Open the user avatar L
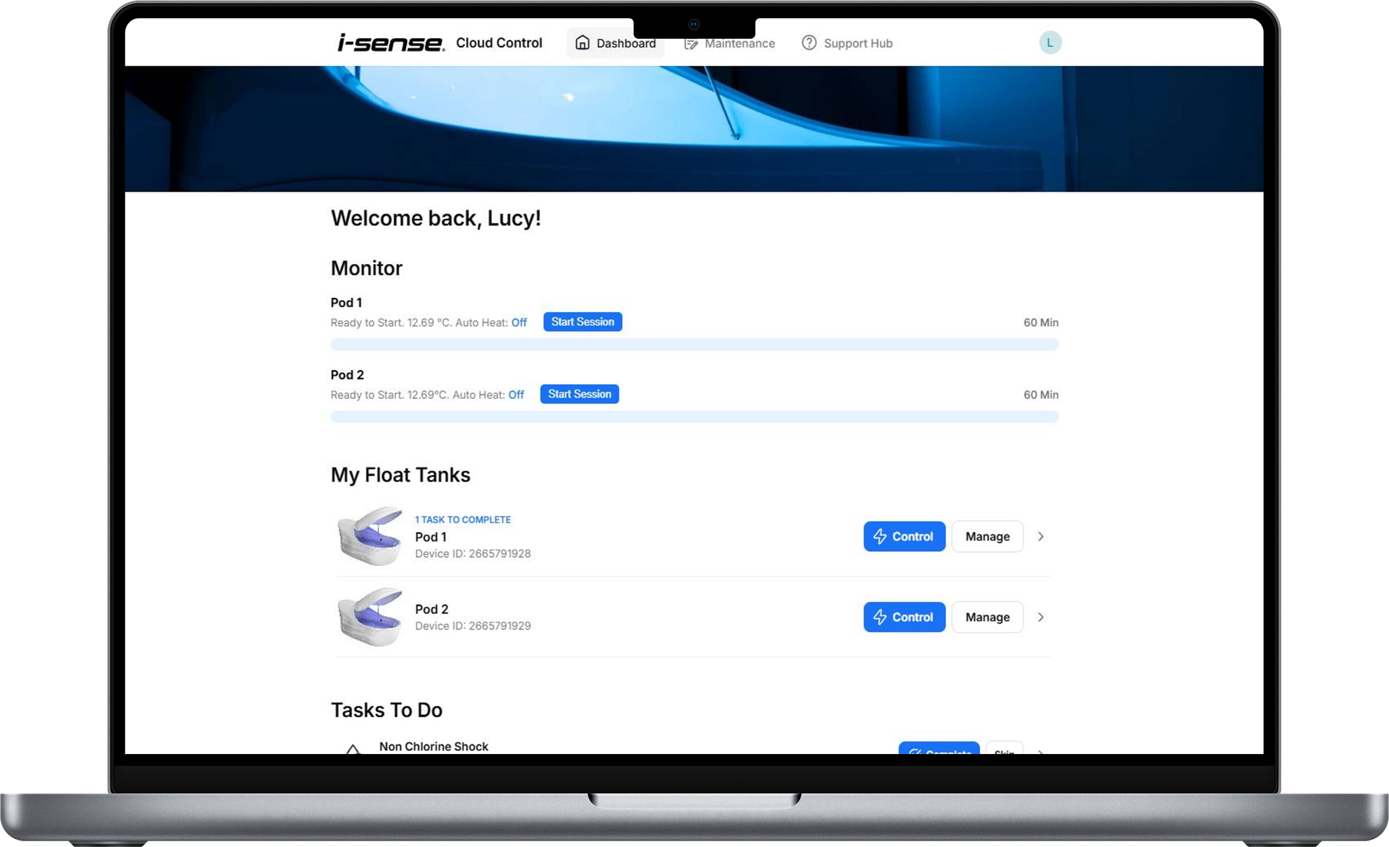This screenshot has width=1389, height=847. [x=1049, y=43]
